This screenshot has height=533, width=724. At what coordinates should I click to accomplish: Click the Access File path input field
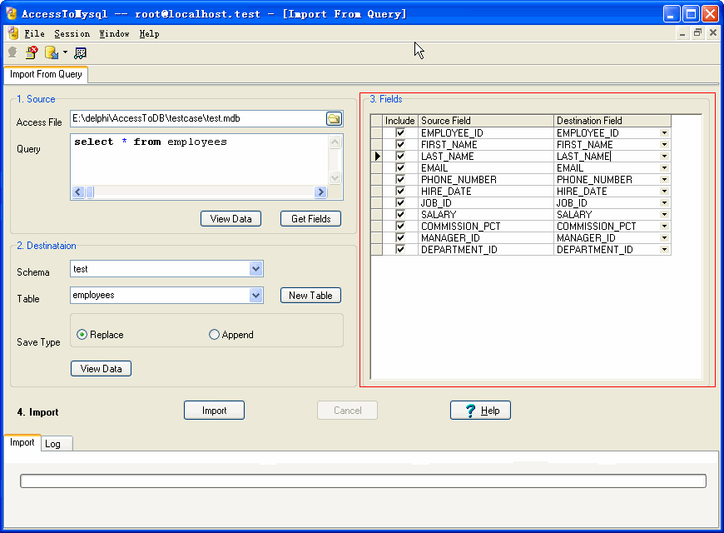[197, 118]
